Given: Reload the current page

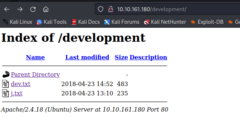Looking at the screenshot, I should click(33, 9).
